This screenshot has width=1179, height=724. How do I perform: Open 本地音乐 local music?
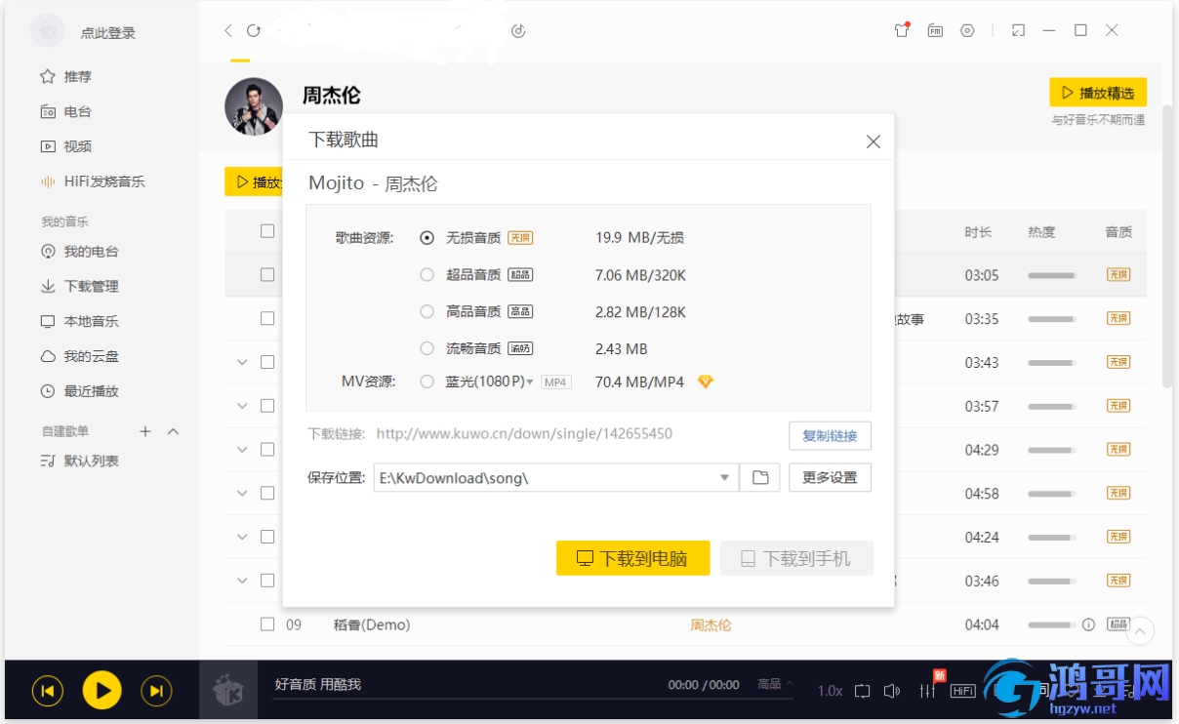(x=80, y=321)
